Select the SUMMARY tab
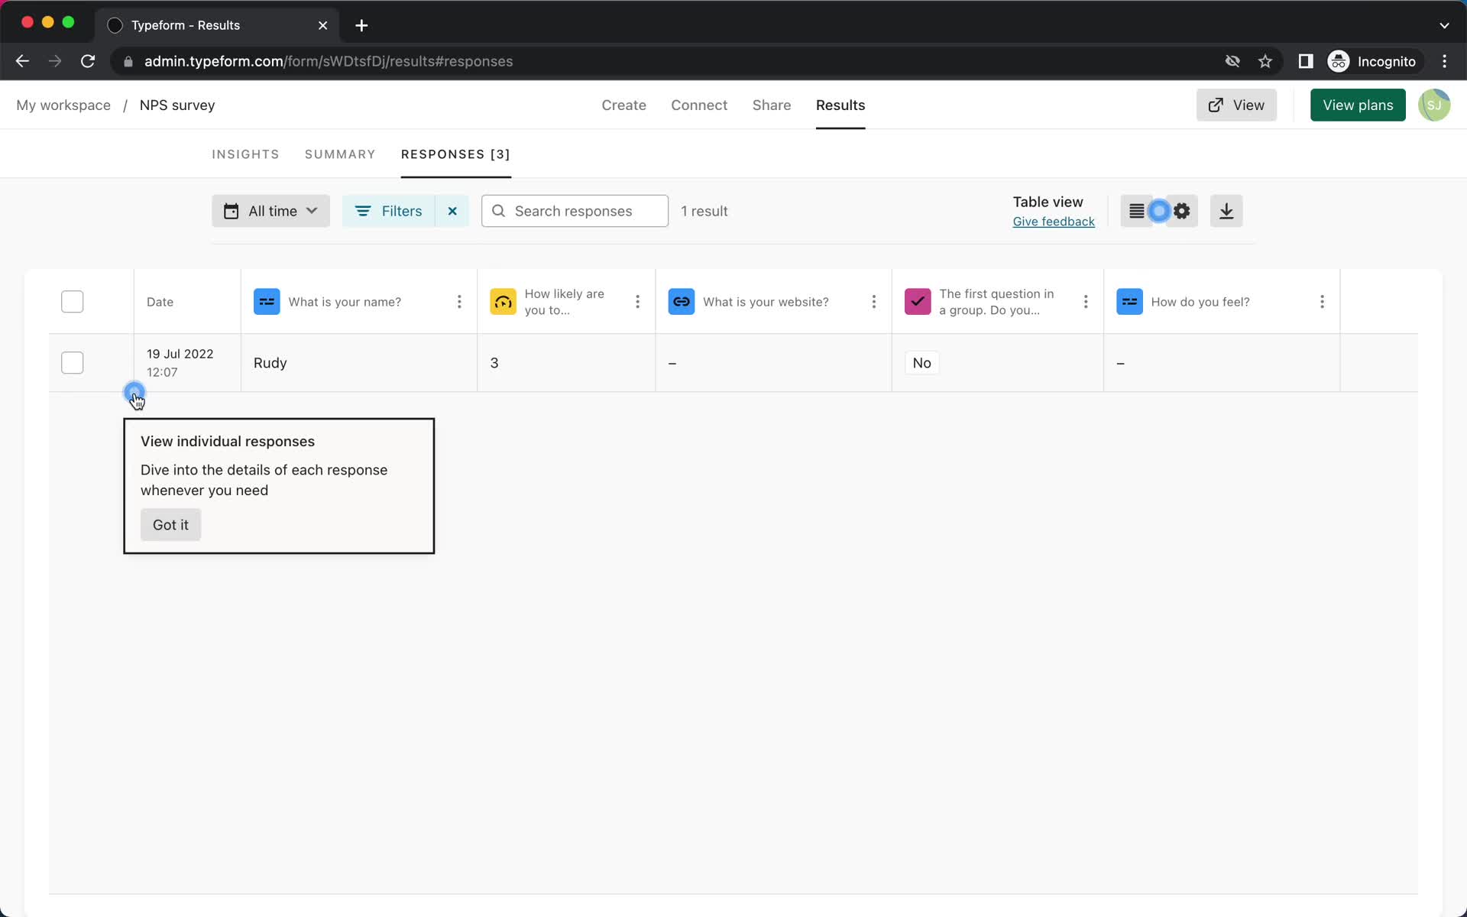The height and width of the screenshot is (917, 1467). click(x=340, y=153)
